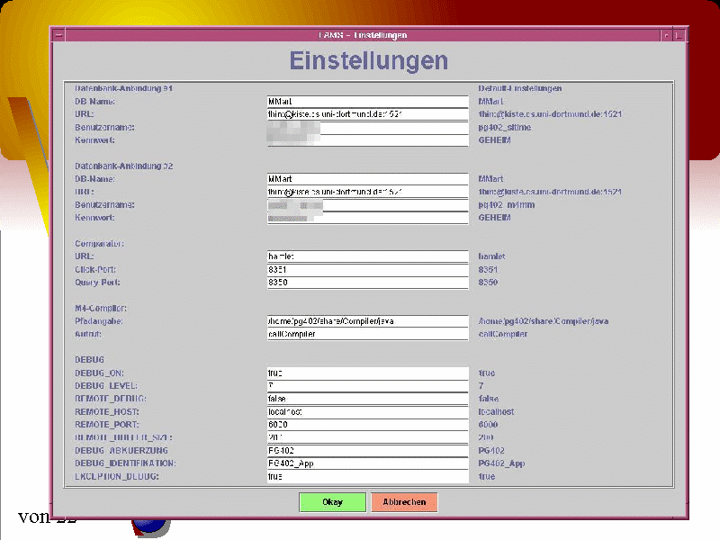Click the REMOTE_PORT input field
This screenshot has height=540, width=720.
click(367, 424)
